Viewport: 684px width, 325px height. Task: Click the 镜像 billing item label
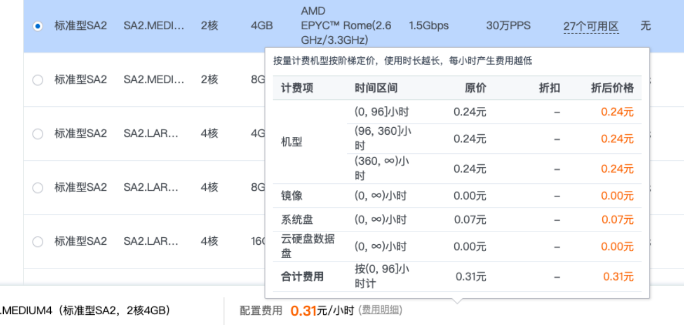292,196
